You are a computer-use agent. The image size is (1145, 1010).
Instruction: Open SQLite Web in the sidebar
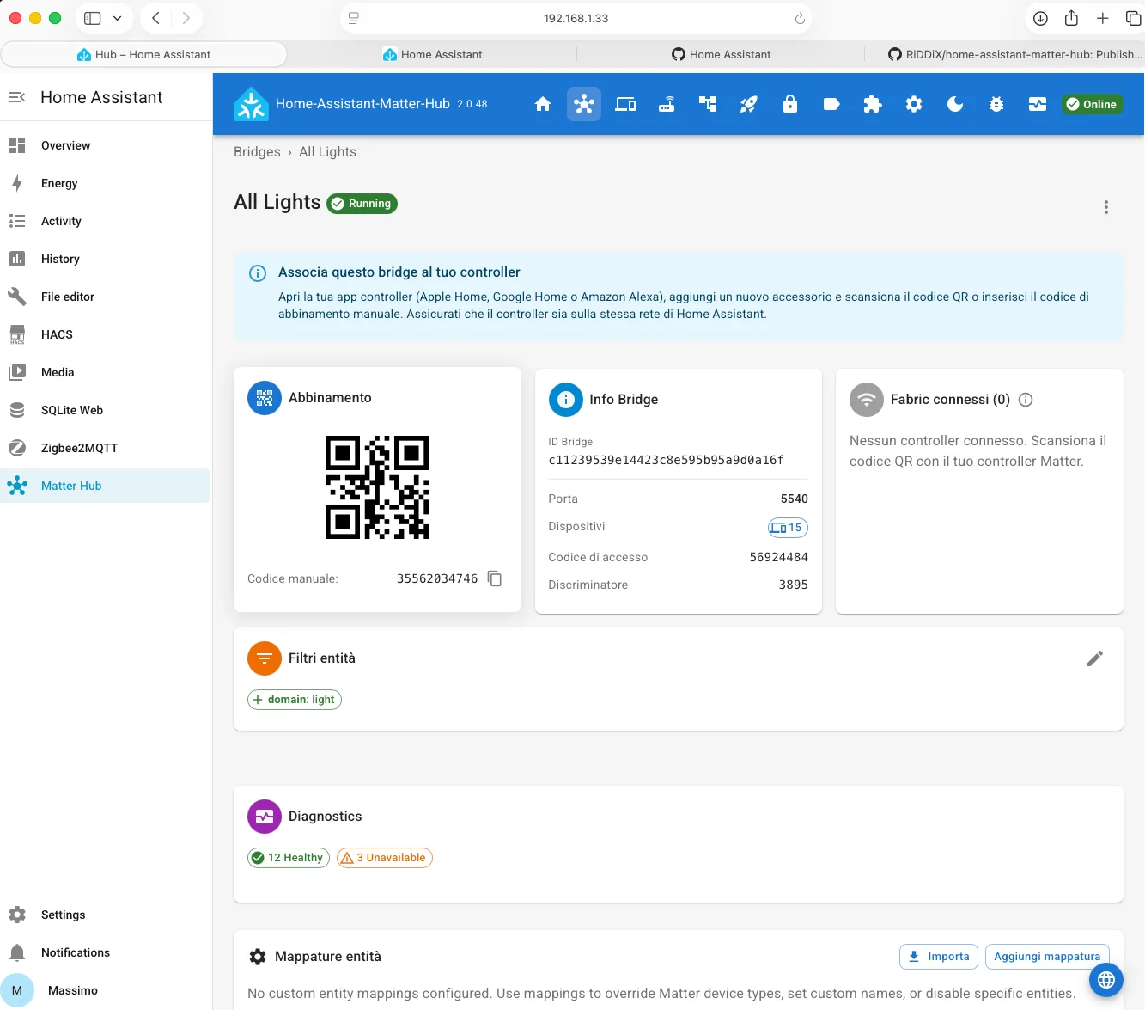105,410
